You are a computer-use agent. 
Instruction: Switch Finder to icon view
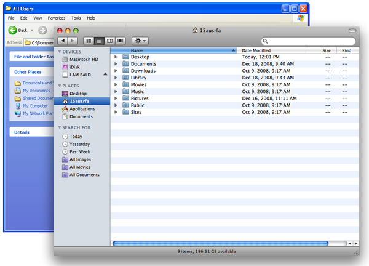(x=89, y=41)
